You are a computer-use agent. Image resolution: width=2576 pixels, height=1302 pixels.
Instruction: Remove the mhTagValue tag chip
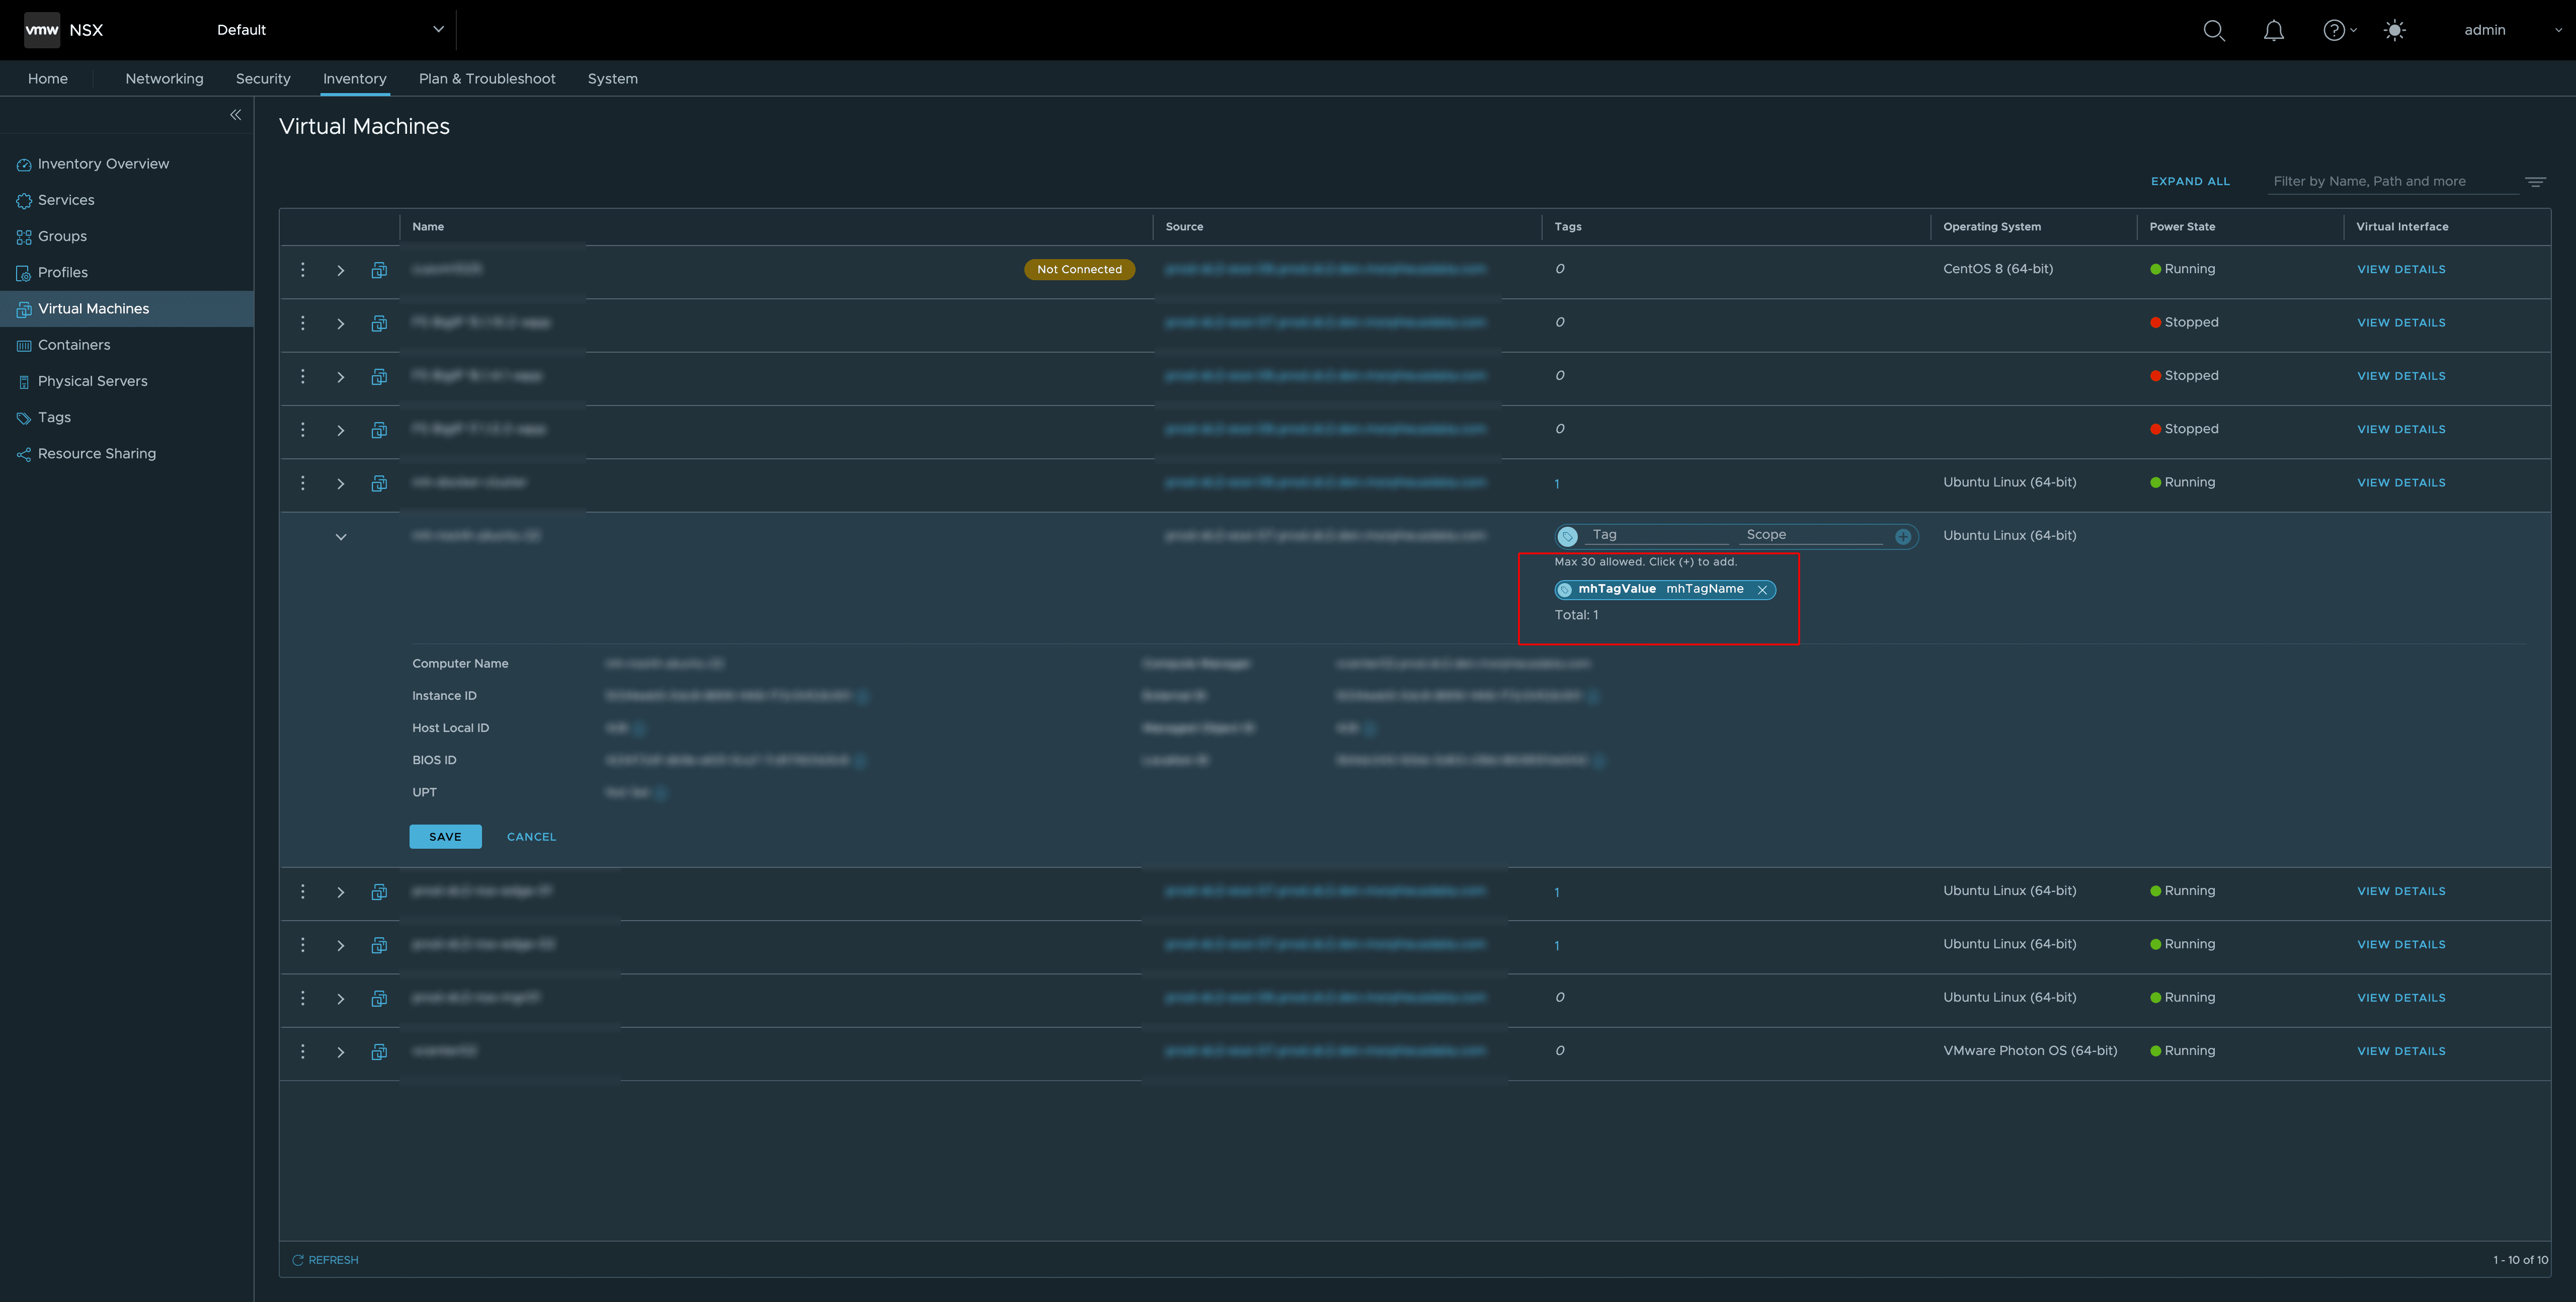(1762, 590)
